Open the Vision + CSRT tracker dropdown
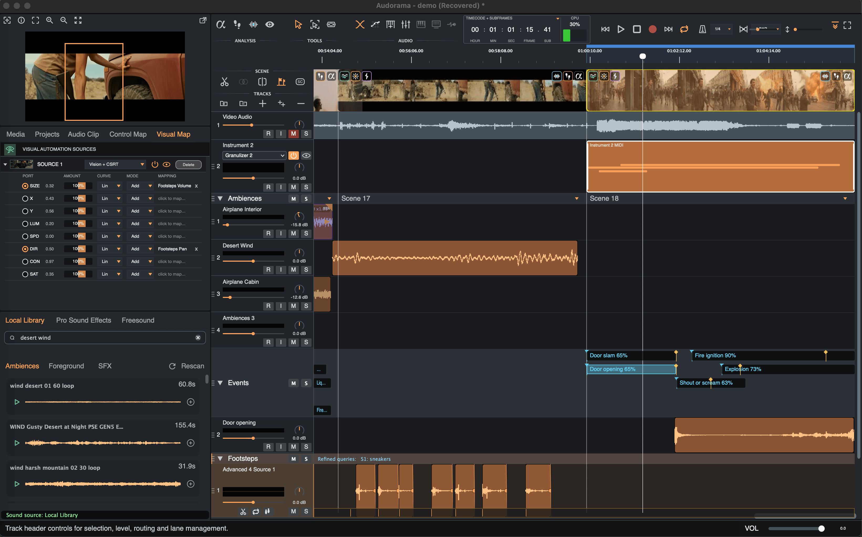 pyautogui.click(x=115, y=164)
